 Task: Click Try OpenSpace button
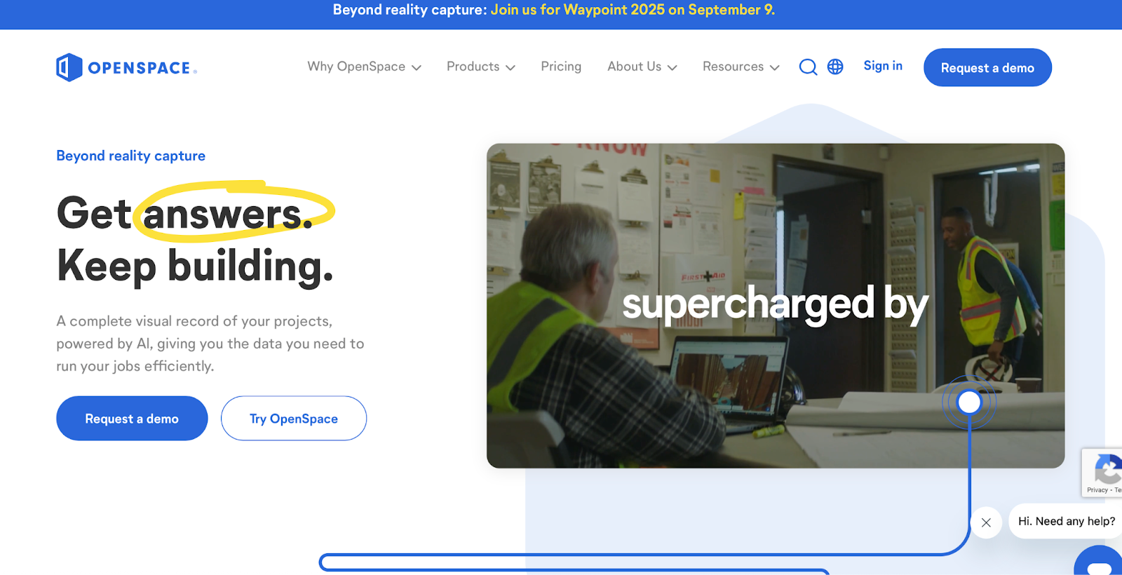[294, 419]
